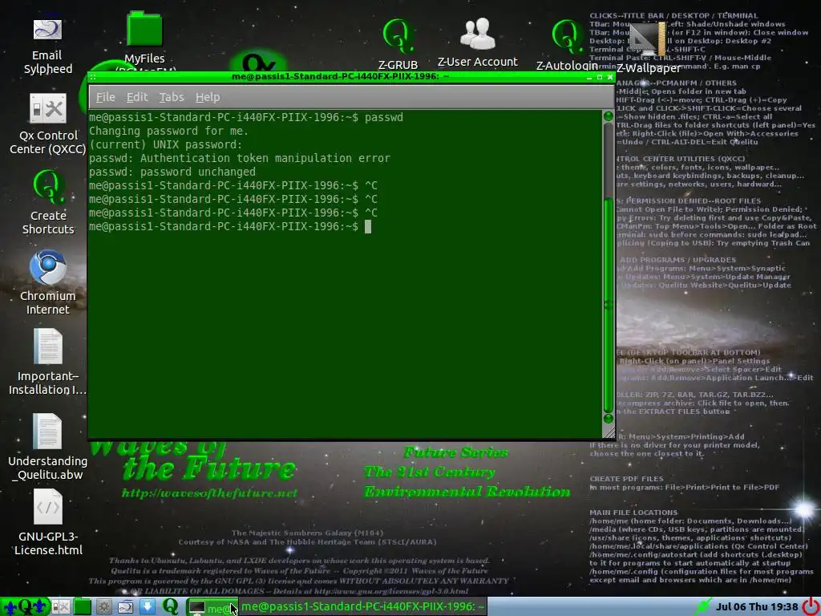Image resolution: width=821 pixels, height=616 pixels.
Task: Click the terminal window title bar
Action: pyautogui.click(x=340, y=77)
